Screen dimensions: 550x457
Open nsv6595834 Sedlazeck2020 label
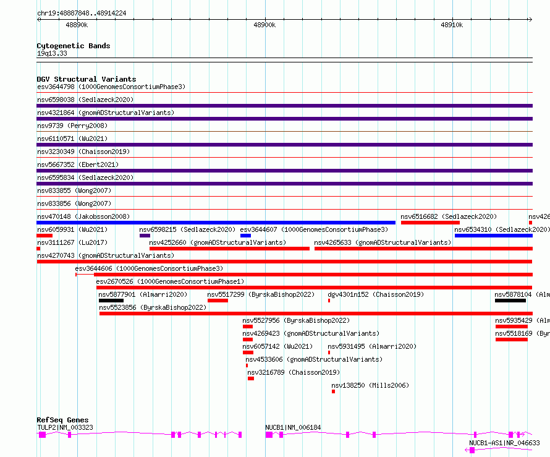click(x=85, y=177)
